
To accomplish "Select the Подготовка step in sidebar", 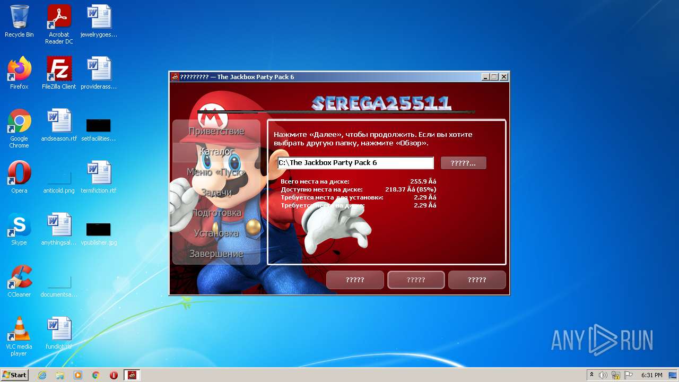I will pyautogui.click(x=216, y=213).
